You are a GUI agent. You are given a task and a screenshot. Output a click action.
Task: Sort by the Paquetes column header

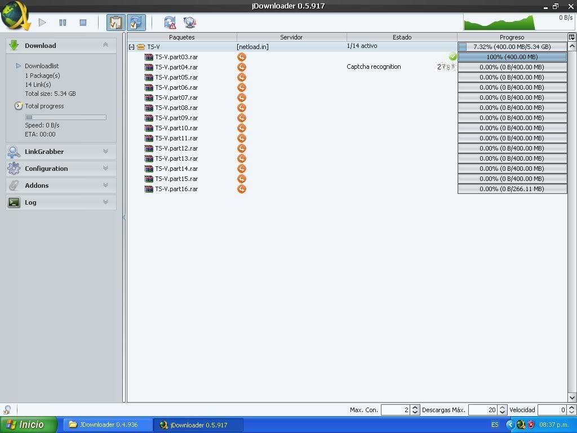[182, 37]
